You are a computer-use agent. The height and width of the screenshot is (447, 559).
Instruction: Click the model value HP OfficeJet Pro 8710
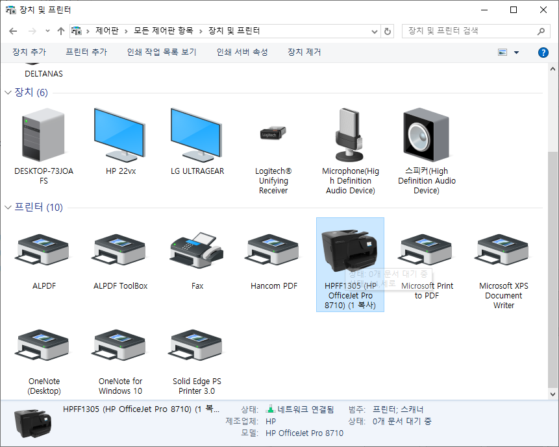click(x=304, y=433)
